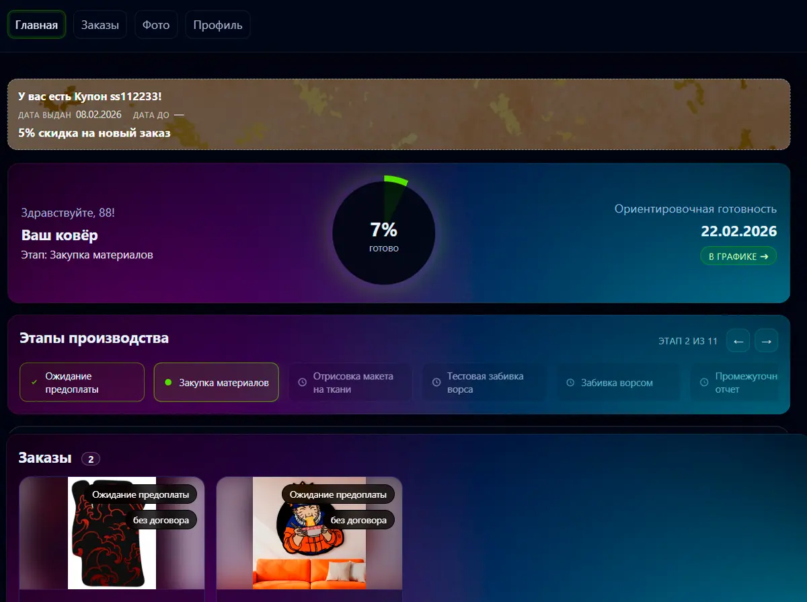Click the green dot on Закупка материалов
The width and height of the screenshot is (807, 602).
(168, 383)
